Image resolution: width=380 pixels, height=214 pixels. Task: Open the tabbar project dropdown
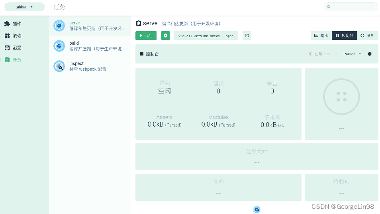(x=24, y=7)
